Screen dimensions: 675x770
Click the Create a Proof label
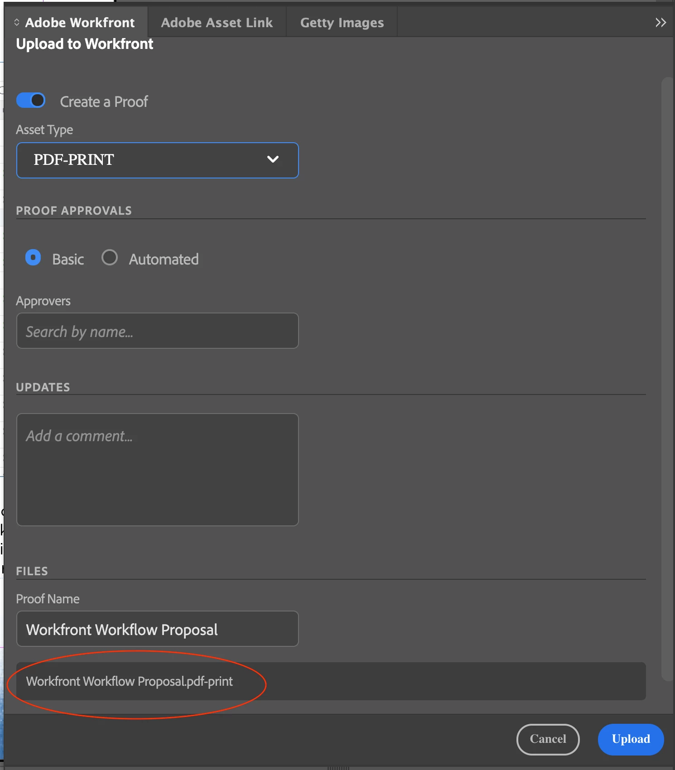[104, 101]
